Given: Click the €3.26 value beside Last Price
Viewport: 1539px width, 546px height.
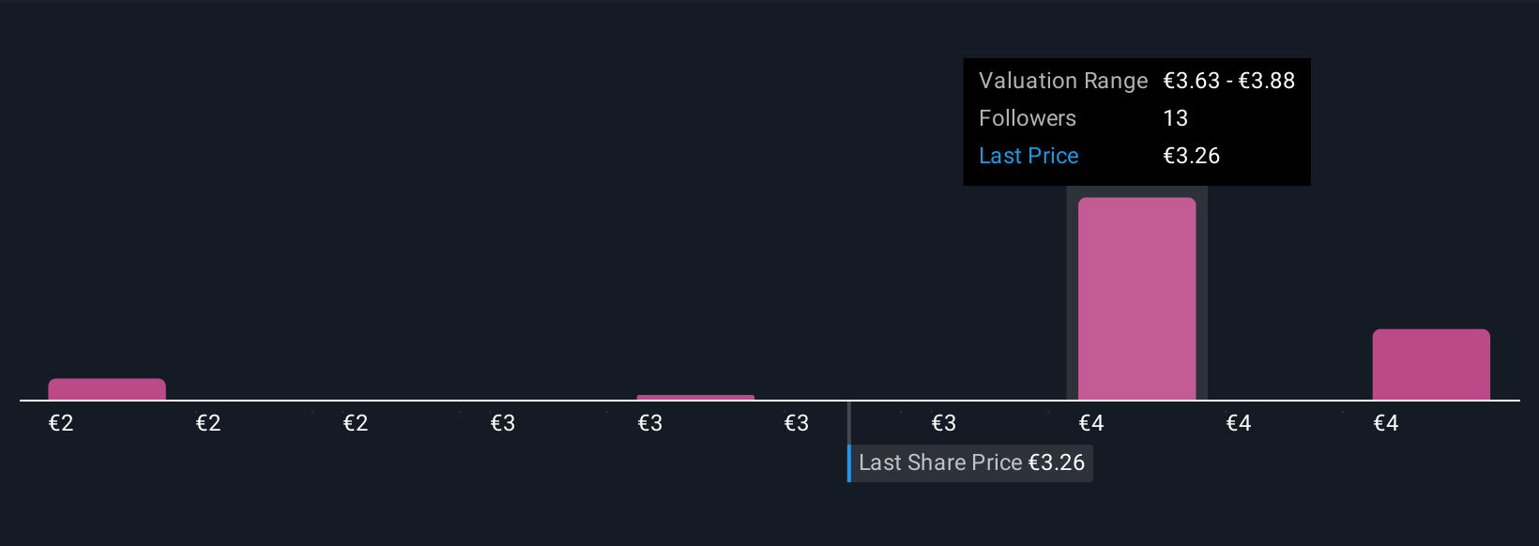Looking at the screenshot, I should (1191, 156).
